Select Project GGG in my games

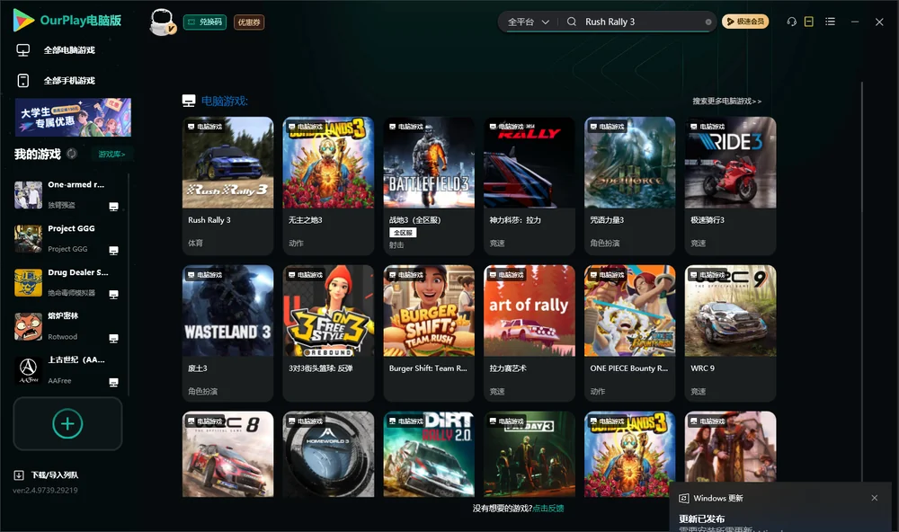click(66, 238)
